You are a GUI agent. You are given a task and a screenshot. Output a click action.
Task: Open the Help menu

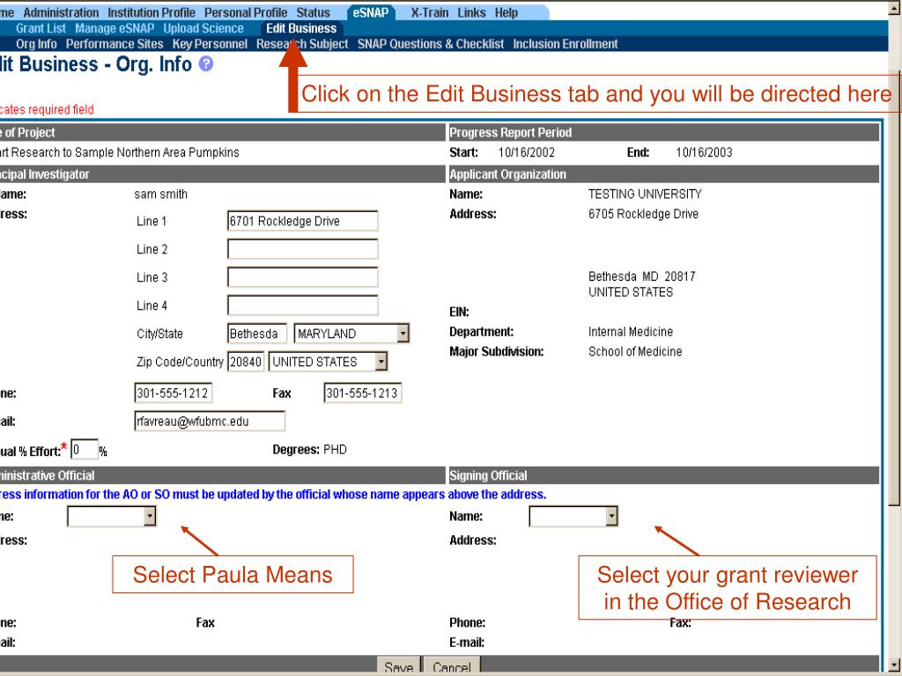[506, 12]
